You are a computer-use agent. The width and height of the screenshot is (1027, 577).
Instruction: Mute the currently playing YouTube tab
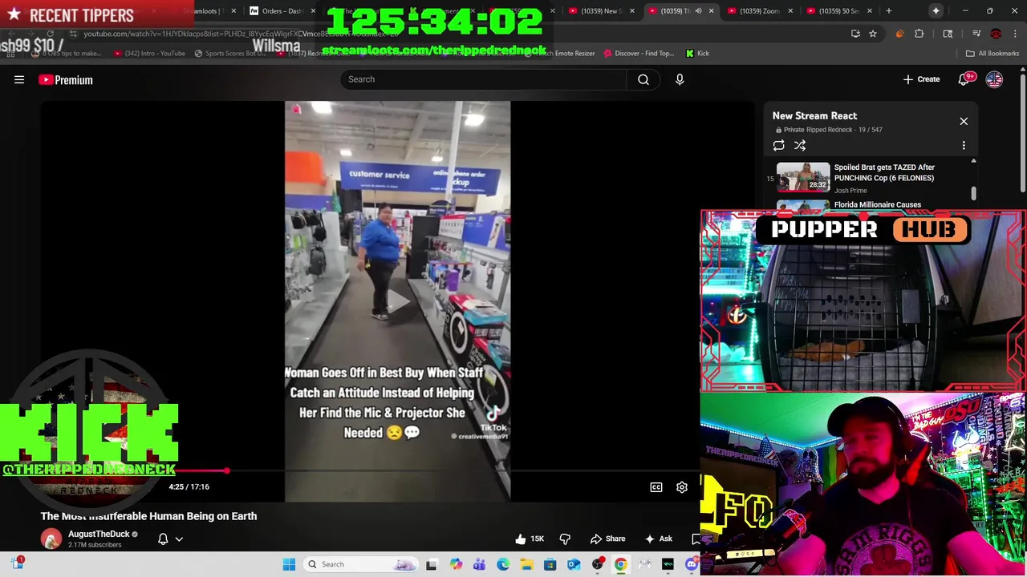coord(698,11)
